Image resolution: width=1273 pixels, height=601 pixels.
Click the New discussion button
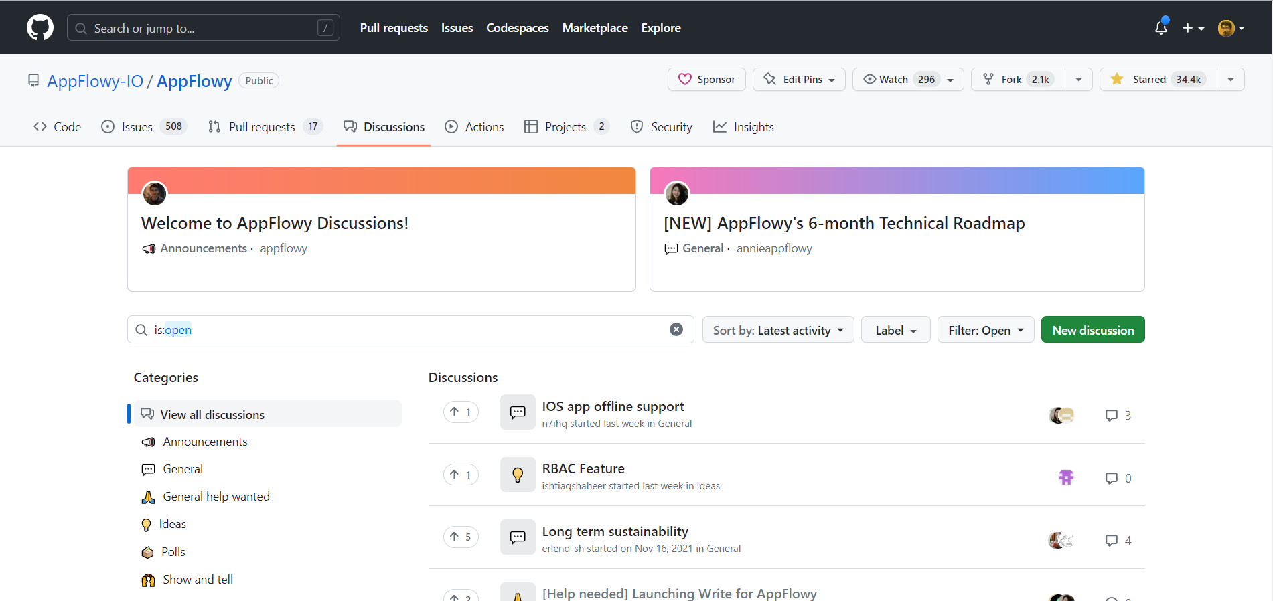[x=1092, y=330]
